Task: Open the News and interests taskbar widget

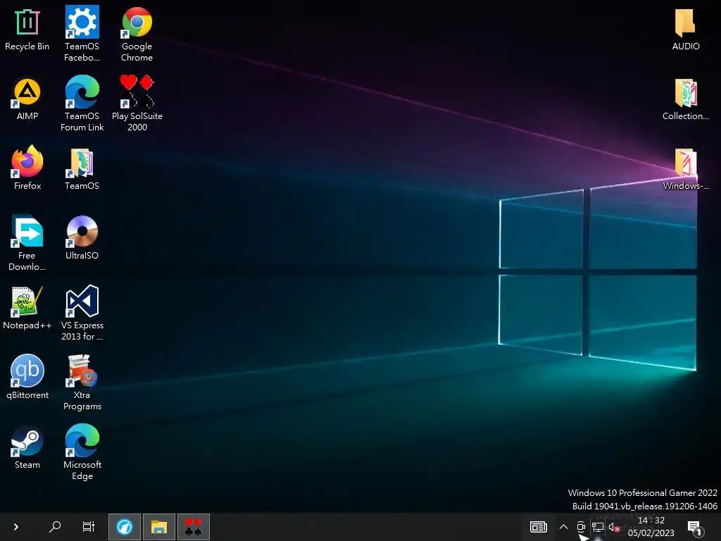Action: pyautogui.click(x=539, y=527)
